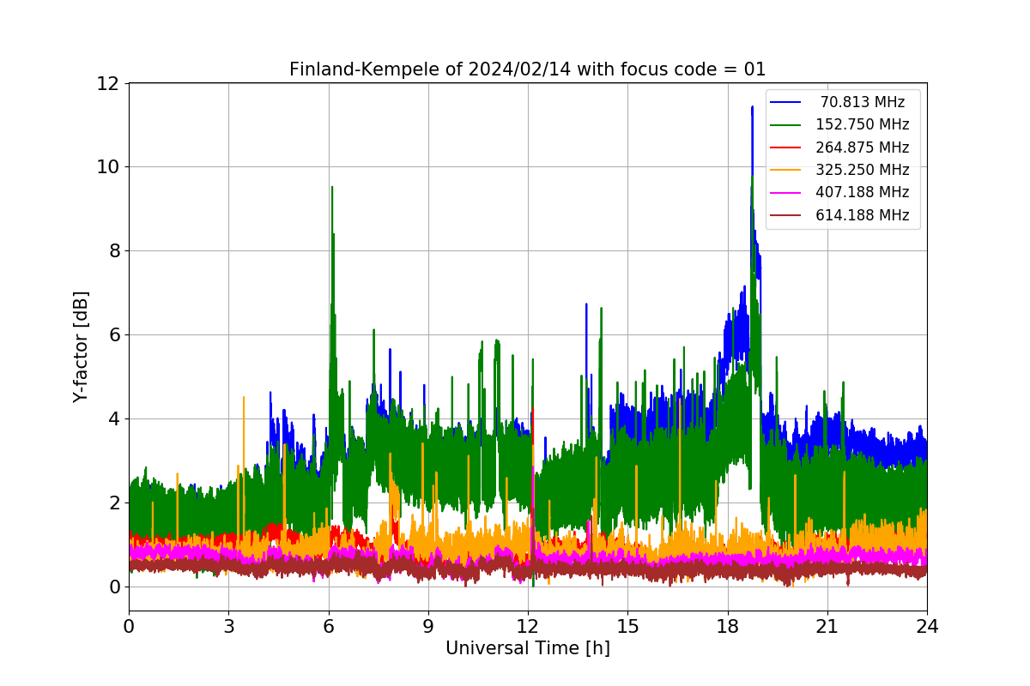Click the orange legend line swatch
Screen dimensions: 1030x686
point(785,170)
